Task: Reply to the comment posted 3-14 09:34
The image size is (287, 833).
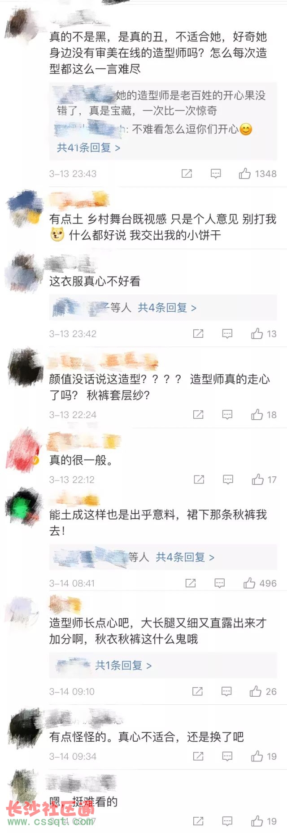Action: click(x=227, y=757)
